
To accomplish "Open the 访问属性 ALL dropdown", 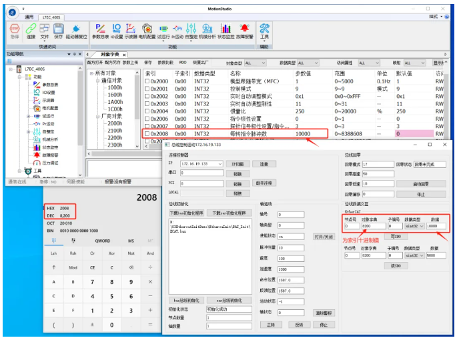I will click(369, 63).
